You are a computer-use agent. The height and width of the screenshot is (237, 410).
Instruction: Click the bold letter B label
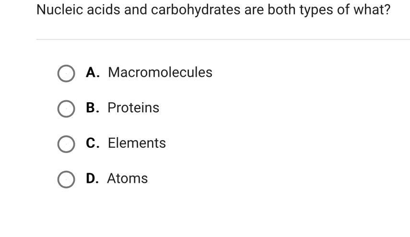pos(93,108)
